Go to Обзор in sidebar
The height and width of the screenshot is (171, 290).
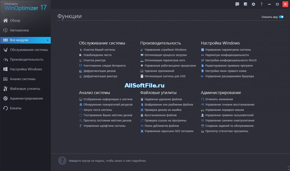[x=26, y=21]
